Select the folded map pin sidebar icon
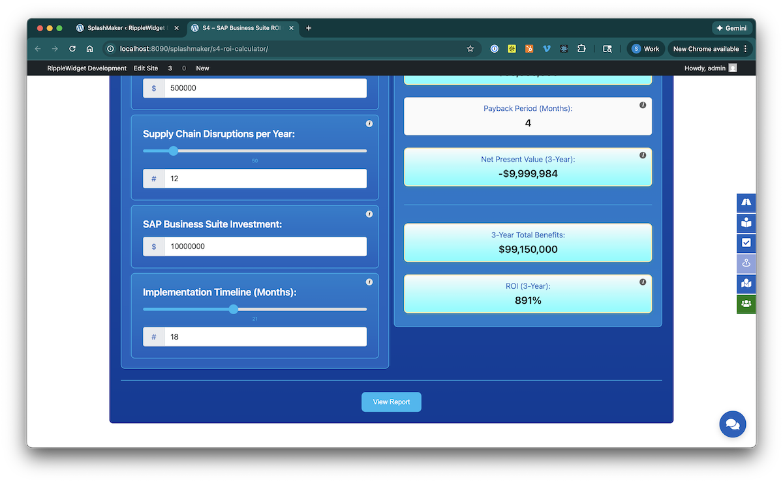Image resolution: width=783 pixels, height=483 pixels. [x=746, y=284]
